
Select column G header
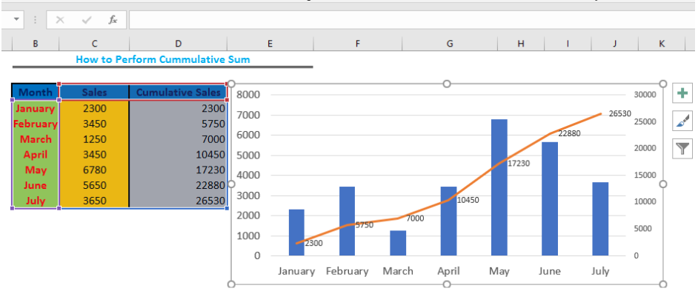[x=450, y=43]
